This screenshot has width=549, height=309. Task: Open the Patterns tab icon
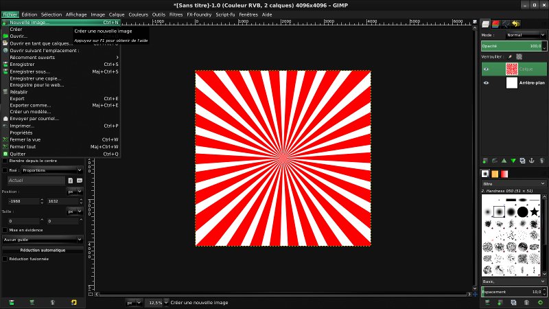coord(495,174)
